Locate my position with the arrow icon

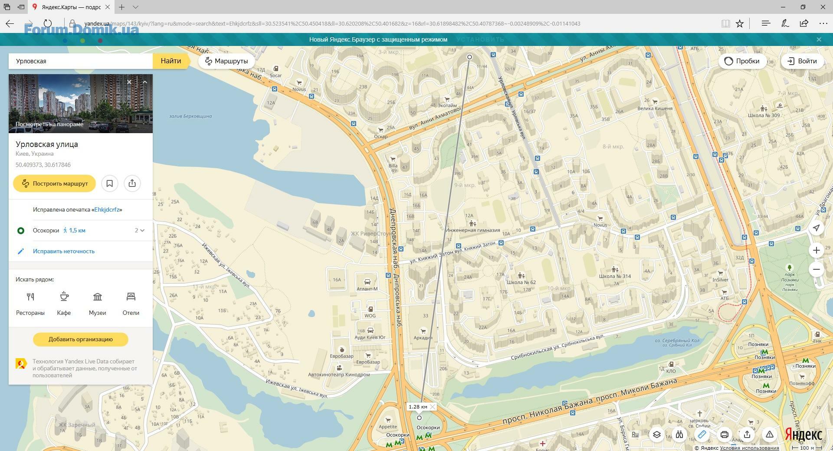pyautogui.click(x=817, y=228)
